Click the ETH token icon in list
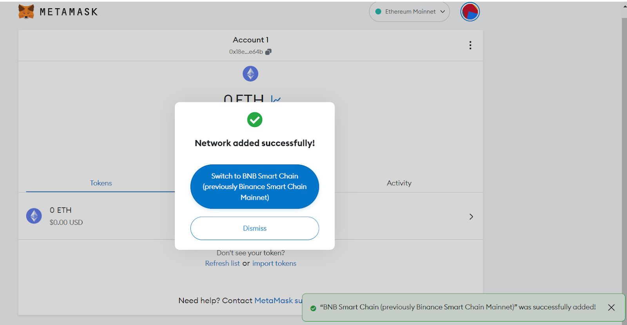The image size is (627, 325). [34, 216]
